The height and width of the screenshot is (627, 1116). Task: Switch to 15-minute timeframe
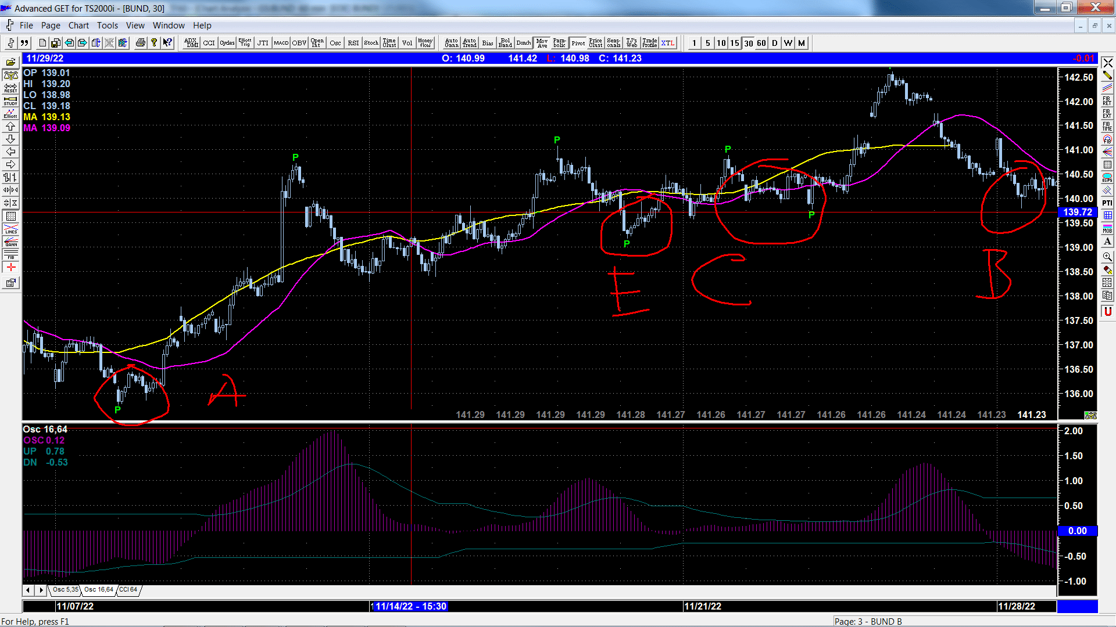[x=735, y=43]
